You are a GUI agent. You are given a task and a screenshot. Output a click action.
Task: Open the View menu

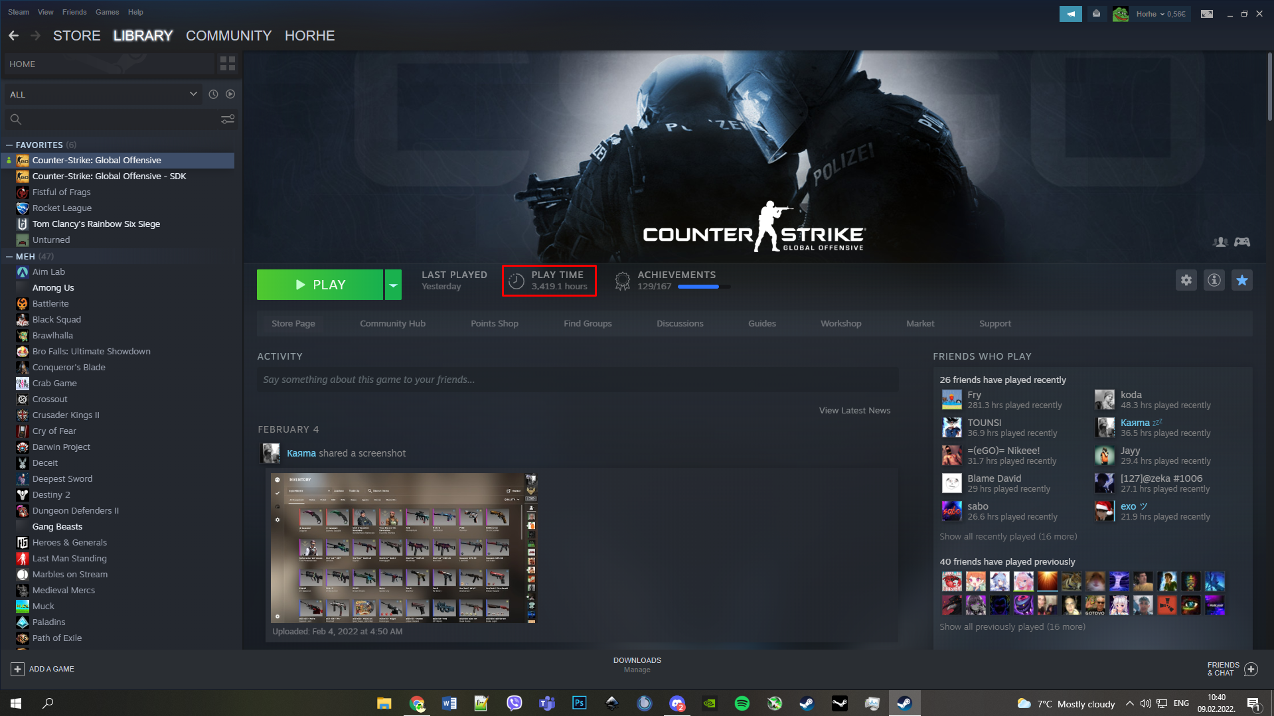(46, 12)
